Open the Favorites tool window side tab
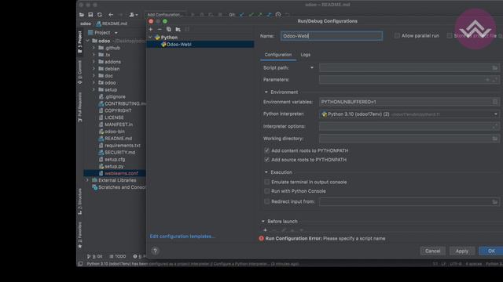Screen dimensions: 503x282 point(80,235)
